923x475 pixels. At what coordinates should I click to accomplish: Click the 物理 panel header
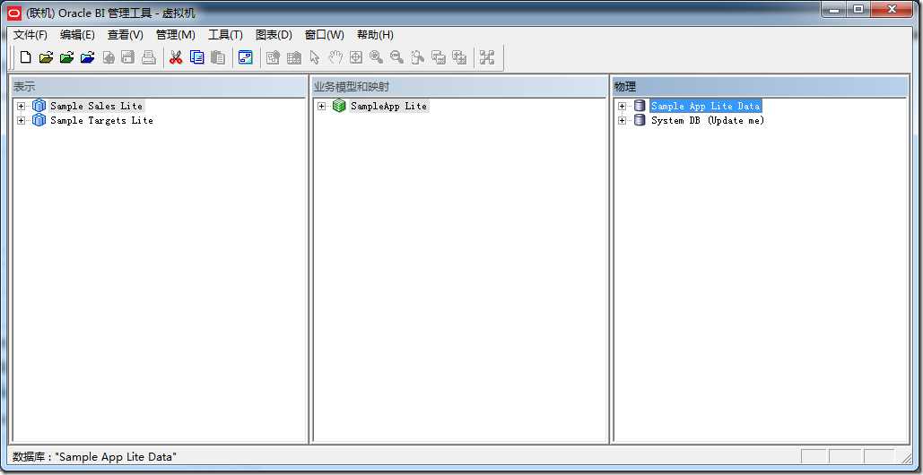pyautogui.click(x=759, y=87)
